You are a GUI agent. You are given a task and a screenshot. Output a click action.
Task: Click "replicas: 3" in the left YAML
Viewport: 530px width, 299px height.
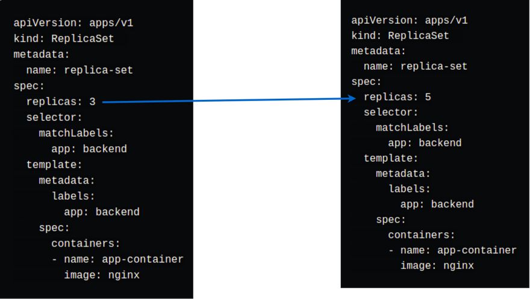(x=61, y=101)
